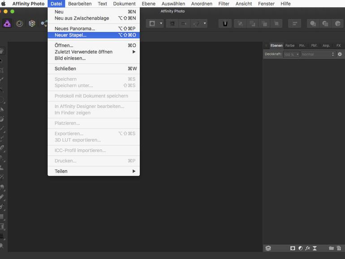Click the Edit All Layers icon

[268, 248]
